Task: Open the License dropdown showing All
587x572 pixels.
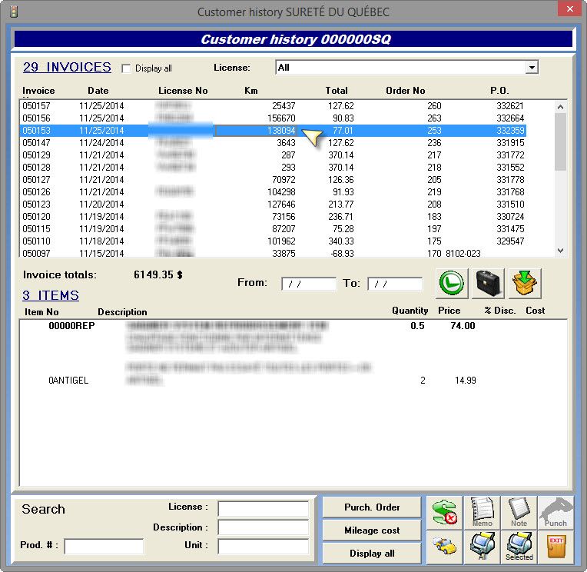Action: tap(531, 68)
